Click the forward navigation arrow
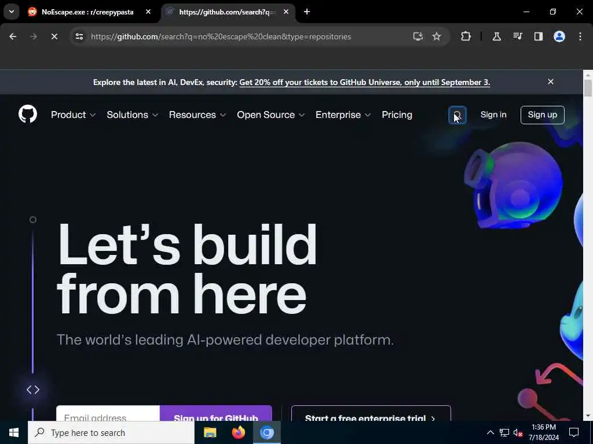The height and width of the screenshot is (444, 593). 33,36
